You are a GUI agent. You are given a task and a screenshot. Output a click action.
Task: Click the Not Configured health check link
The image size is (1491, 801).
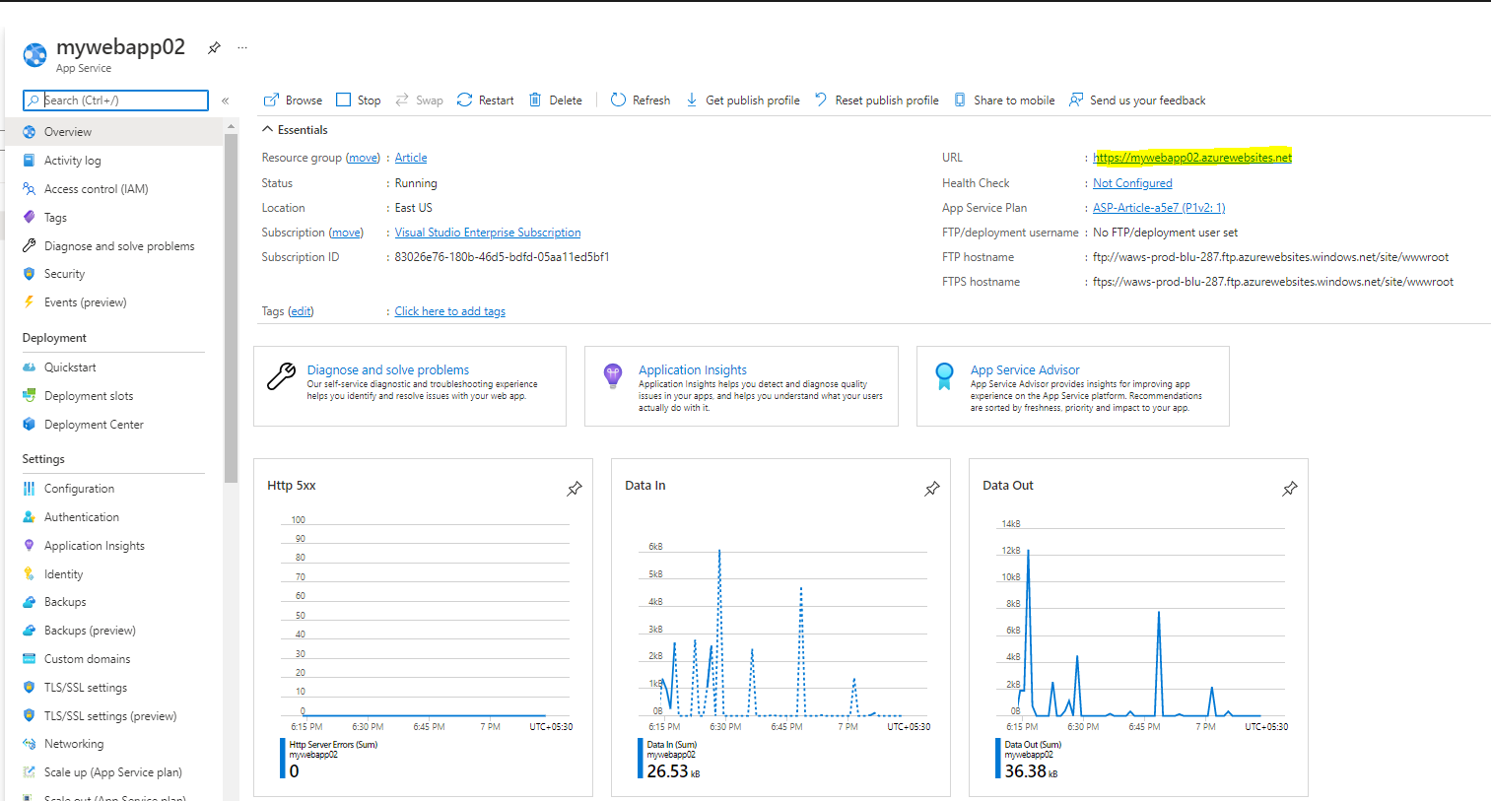[1132, 183]
